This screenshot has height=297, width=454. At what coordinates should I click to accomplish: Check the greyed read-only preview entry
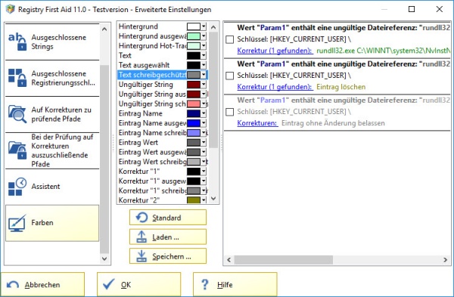(x=229, y=112)
